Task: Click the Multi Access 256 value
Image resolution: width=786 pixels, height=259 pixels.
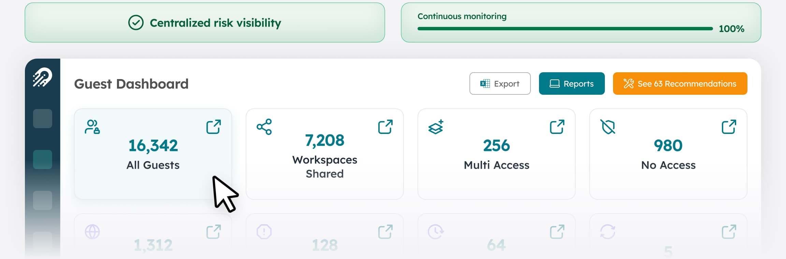Action: (496, 146)
